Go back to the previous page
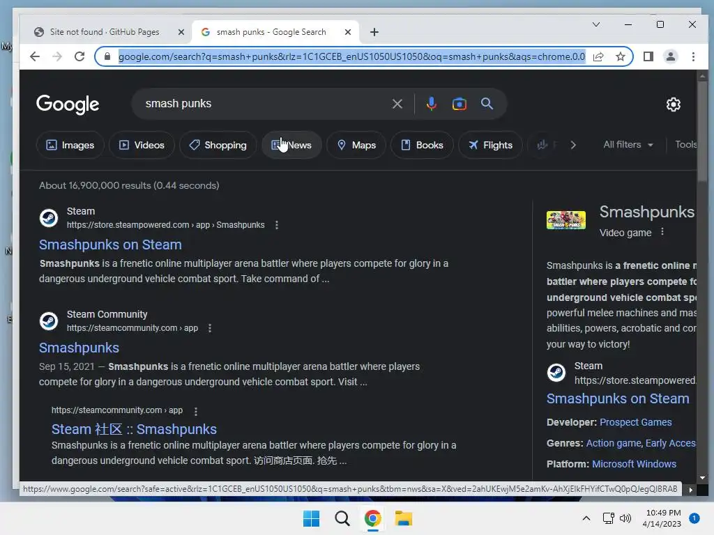Viewport: 714px width, 535px height. [35, 56]
